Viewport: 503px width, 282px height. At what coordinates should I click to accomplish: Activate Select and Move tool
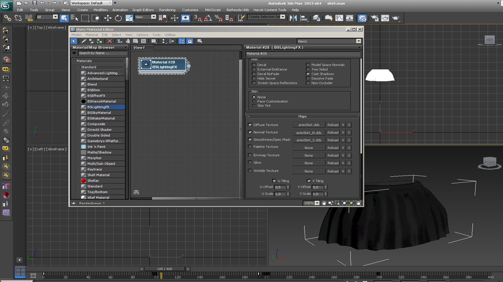click(108, 18)
